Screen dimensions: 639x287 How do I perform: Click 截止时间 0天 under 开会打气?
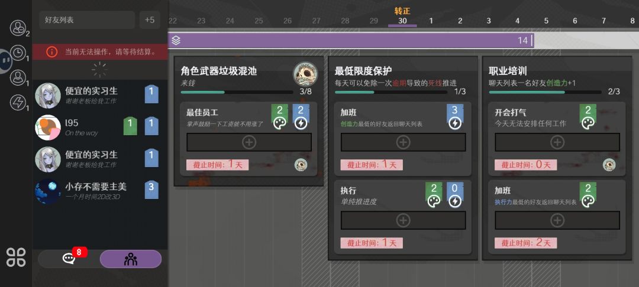point(526,165)
